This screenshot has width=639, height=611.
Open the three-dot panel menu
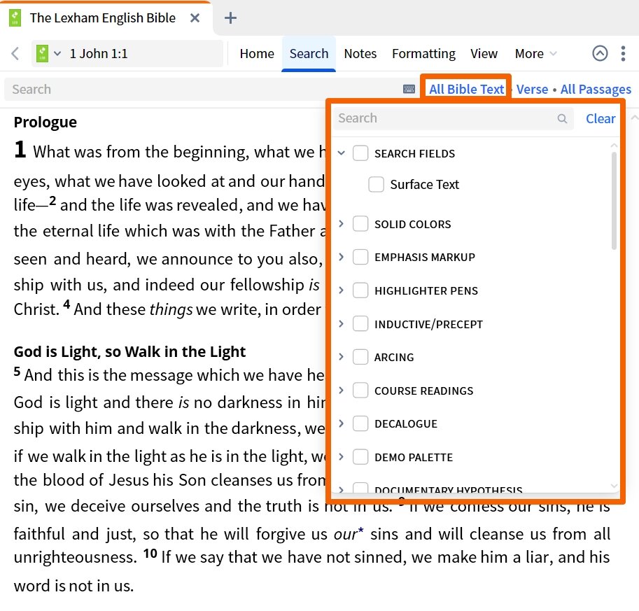coord(623,53)
